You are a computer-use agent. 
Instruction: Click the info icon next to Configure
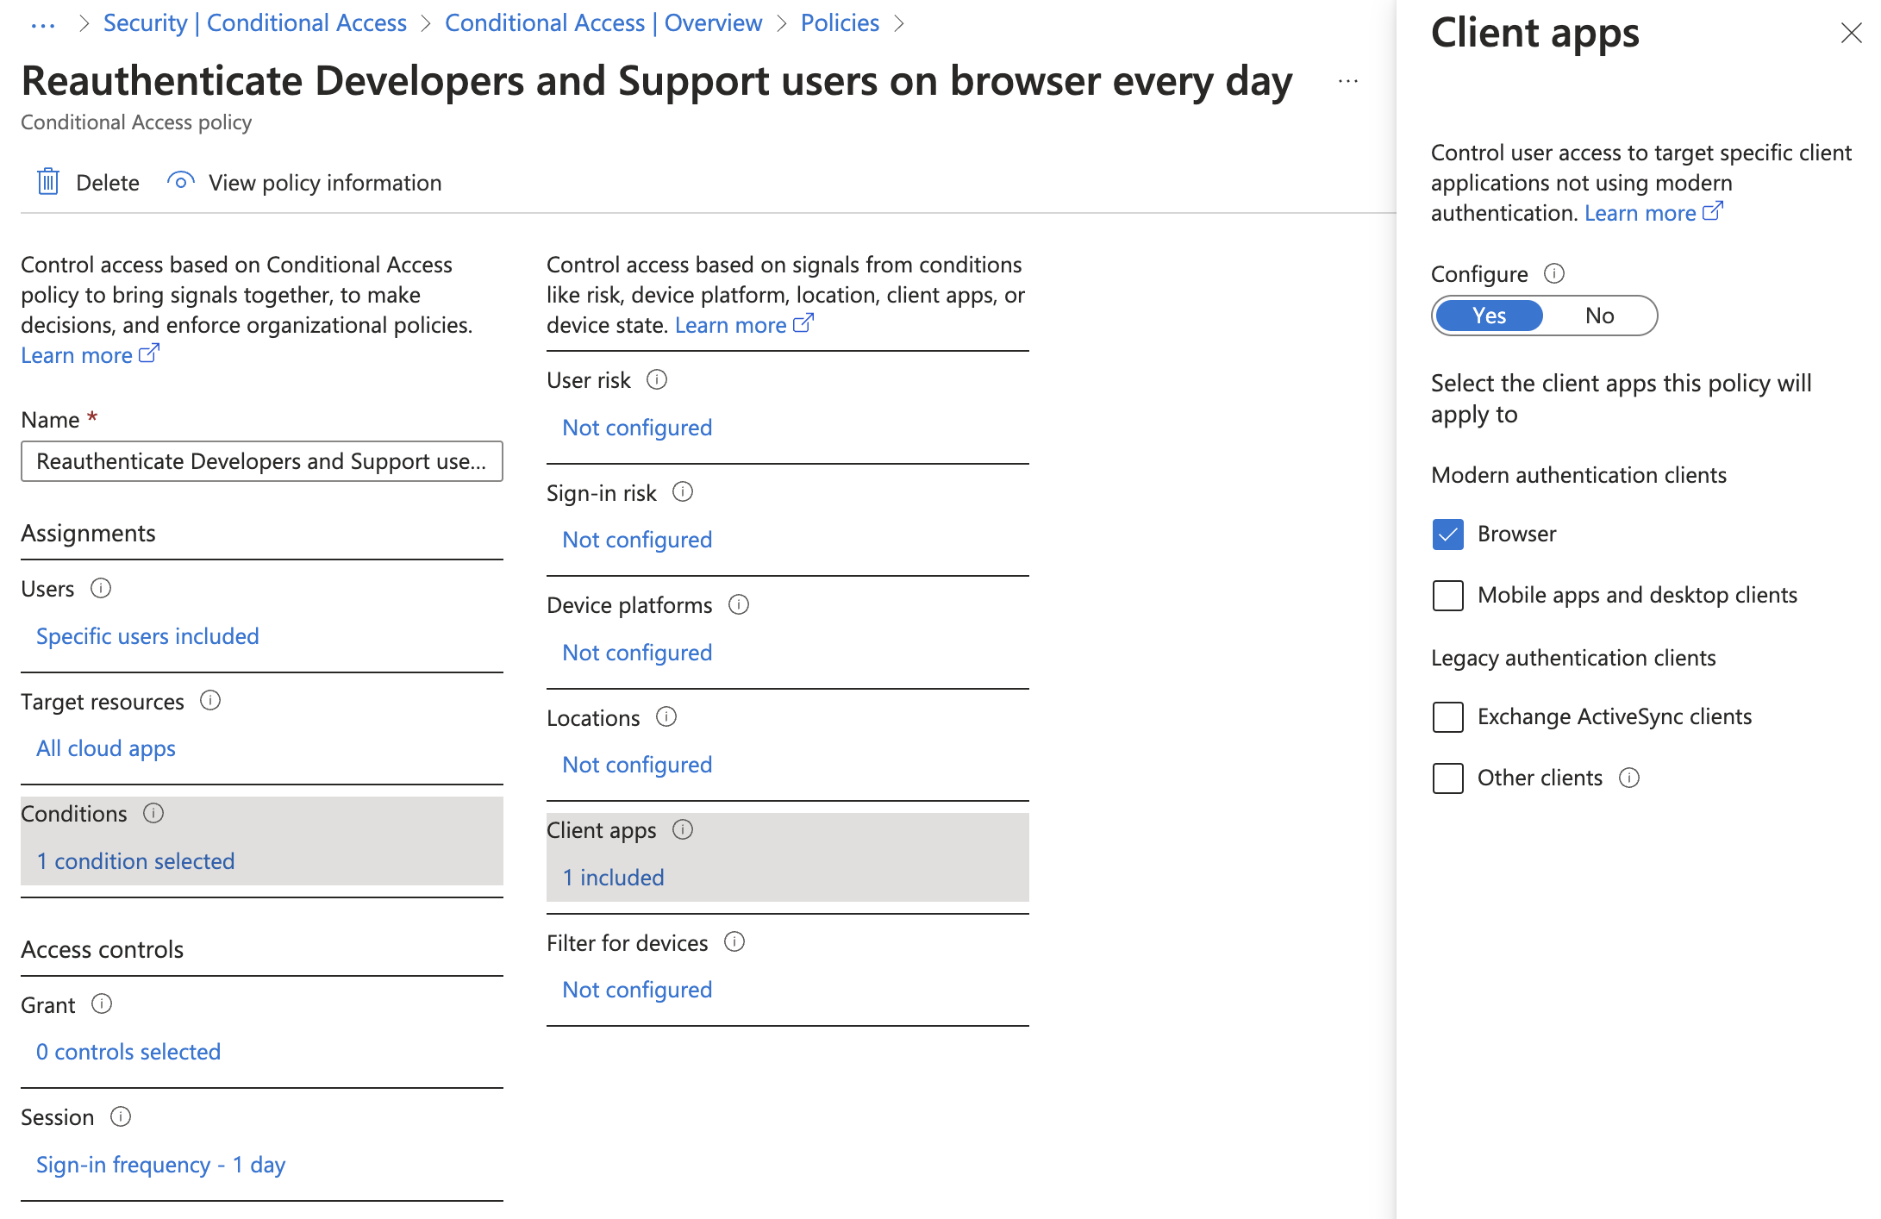1554,274
